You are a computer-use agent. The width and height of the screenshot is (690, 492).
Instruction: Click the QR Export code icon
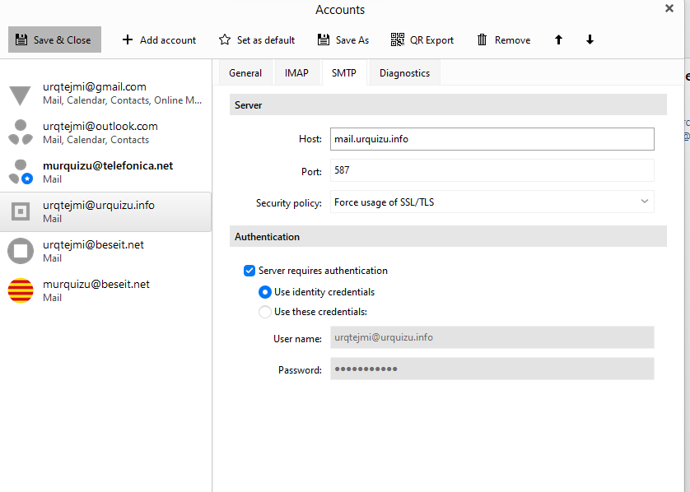pyautogui.click(x=398, y=39)
